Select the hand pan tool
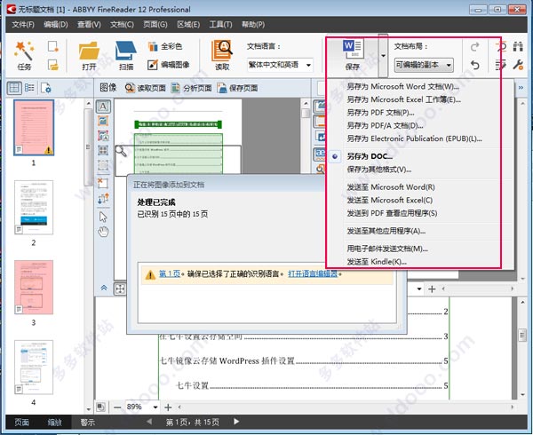Image resolution: width=533 pixels, height=435 pixels. click(x=103, y=232)
